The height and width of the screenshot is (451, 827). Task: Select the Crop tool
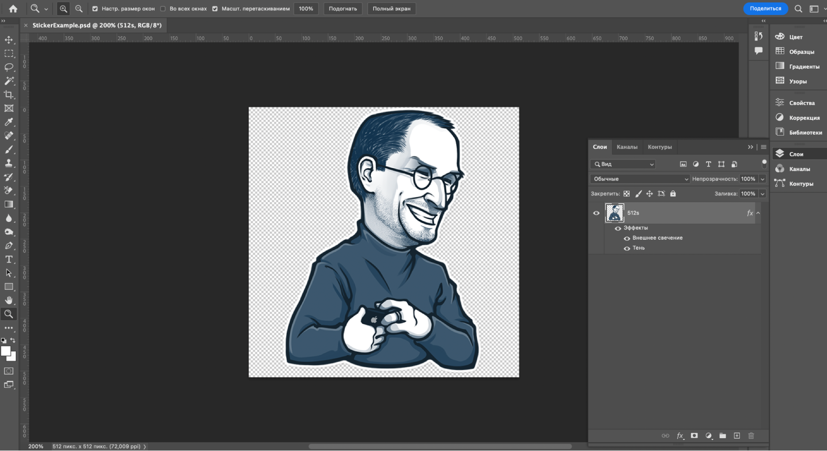click(x=9, y=95)
